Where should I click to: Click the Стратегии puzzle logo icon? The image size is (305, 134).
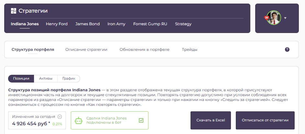point(13,11)
